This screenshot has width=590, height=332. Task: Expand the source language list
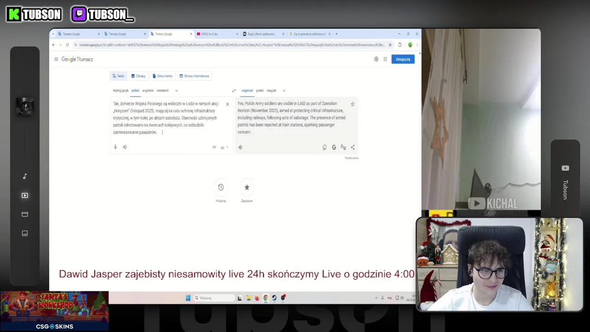177,90
